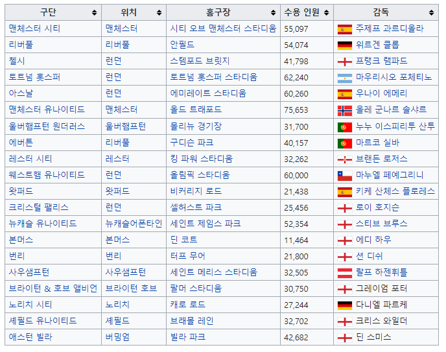Open the 올드 트래퍼드 stadium link
Image resolution: width=446 pixels, height=352 pixels.
pyautogui.click(x=196, y=110)
